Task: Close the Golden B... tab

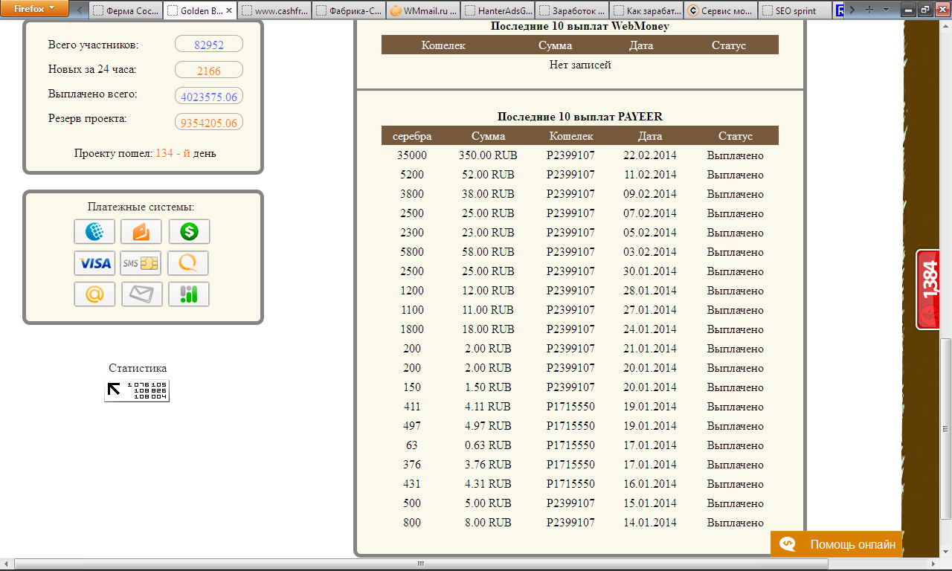Action: [228, 11]
